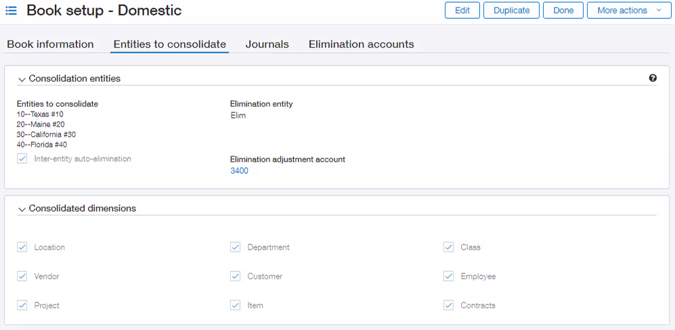This screenshot has height=330, width=675.
Task: Select the entity 20--Maine #20
Action: click(41, 124)
